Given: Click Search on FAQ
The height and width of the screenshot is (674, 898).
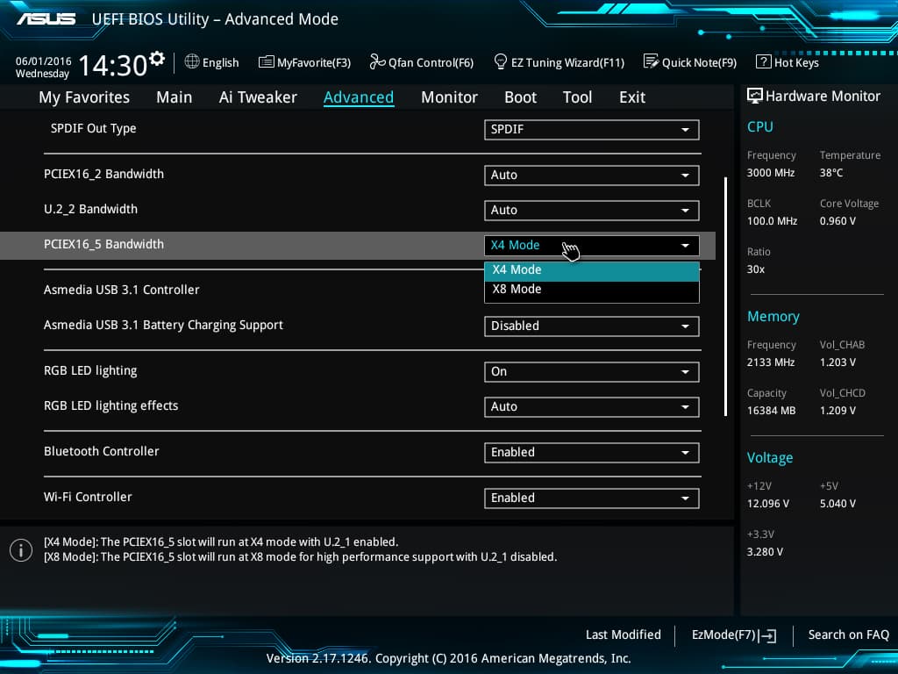Looking at the screenshot, I should tap(848, 635).
